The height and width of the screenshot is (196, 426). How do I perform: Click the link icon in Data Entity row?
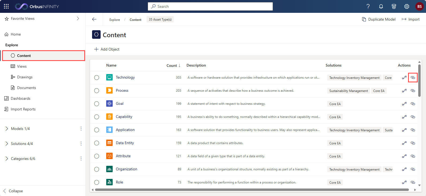coord(413,143)
